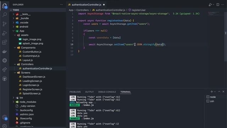Viewport: 227px width, 128px height.
Task: Add a new terminal with plus icon
Action: click(212, 92)
